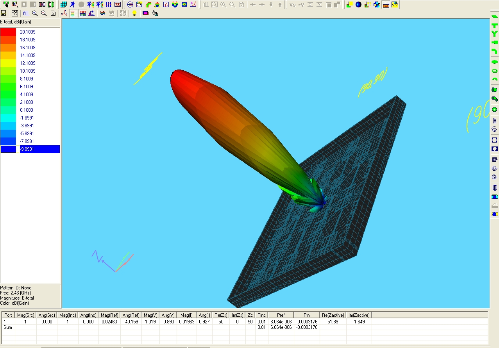This screenshot has height=348, width=499.
Task: Toggle the color scale legend icon
Action: [73, 13]
